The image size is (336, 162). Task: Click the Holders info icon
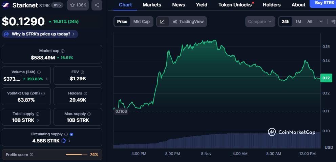point(89,93)
